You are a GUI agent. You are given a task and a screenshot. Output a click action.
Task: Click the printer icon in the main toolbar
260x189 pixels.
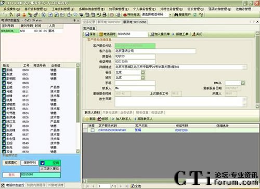click(105, 15)
